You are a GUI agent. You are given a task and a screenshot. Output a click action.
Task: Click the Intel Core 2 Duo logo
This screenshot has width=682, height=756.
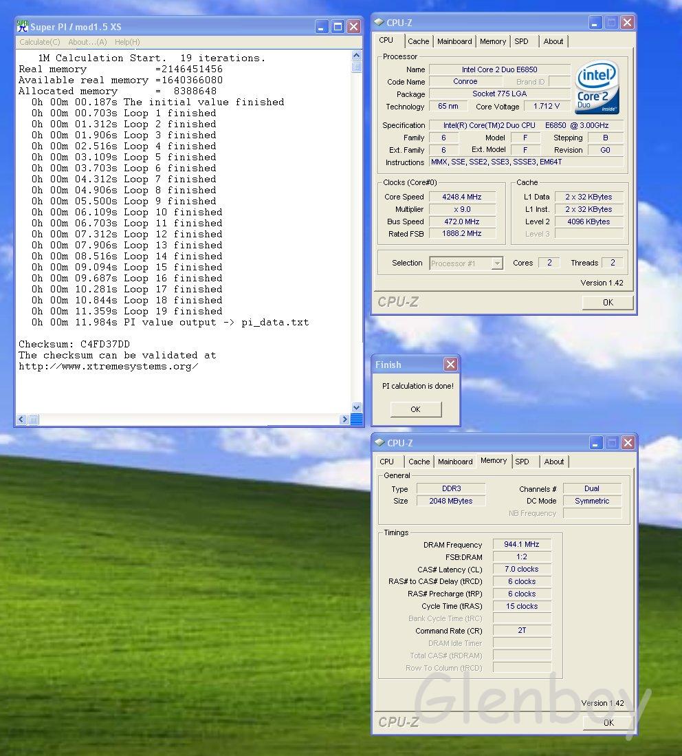[x=597, y=88]
